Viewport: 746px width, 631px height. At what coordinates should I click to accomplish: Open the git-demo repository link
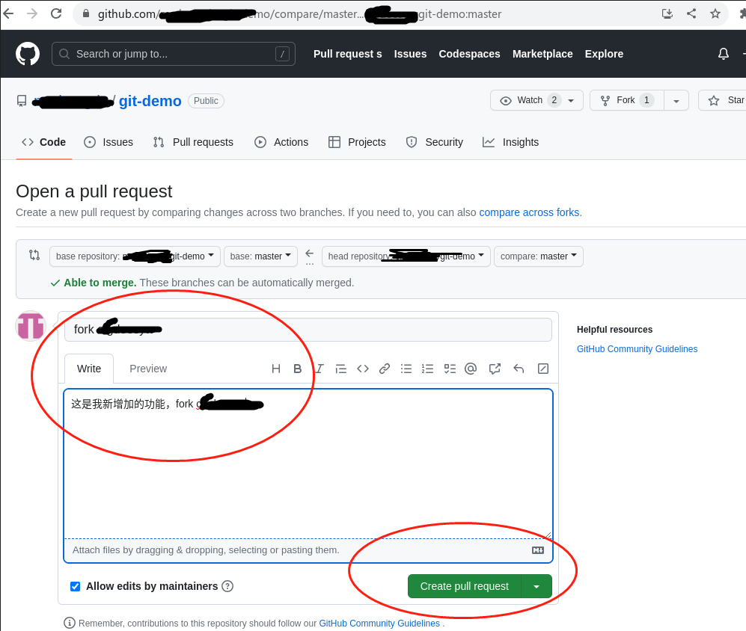point(150,101)
